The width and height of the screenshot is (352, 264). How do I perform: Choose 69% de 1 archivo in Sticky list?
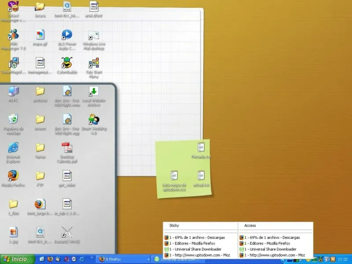[x=197, y=238]
